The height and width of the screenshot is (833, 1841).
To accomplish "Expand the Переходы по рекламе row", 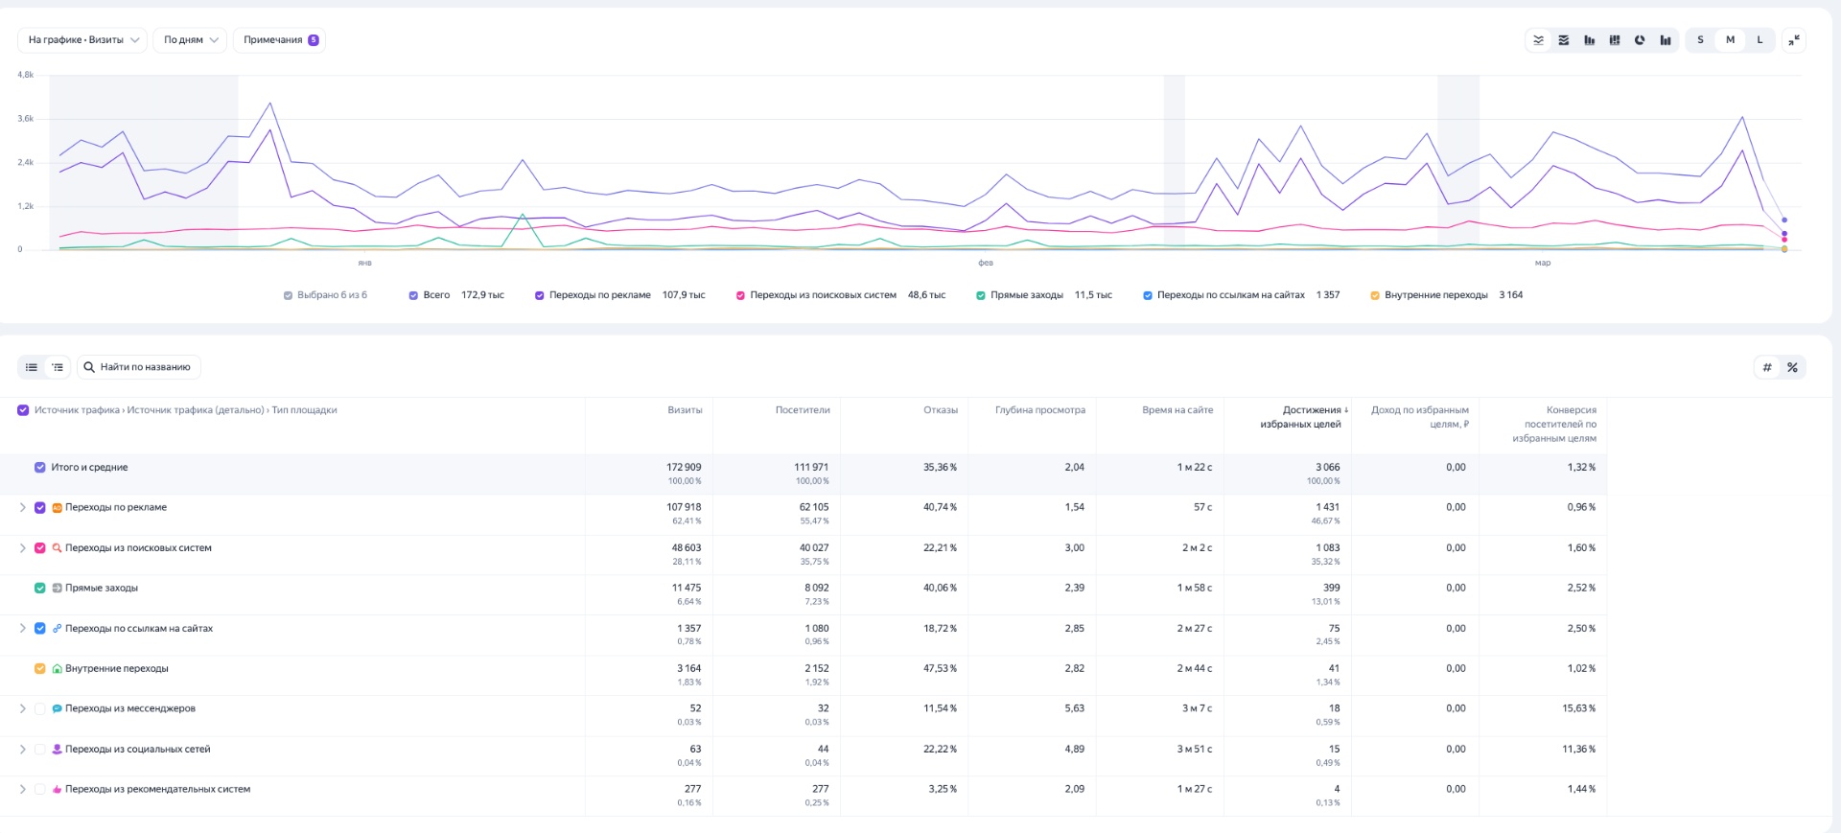I will click(x=23, y=508).
